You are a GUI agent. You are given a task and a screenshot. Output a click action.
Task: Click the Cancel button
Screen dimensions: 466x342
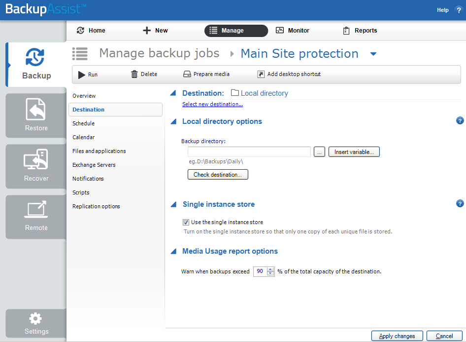point(444,336)
